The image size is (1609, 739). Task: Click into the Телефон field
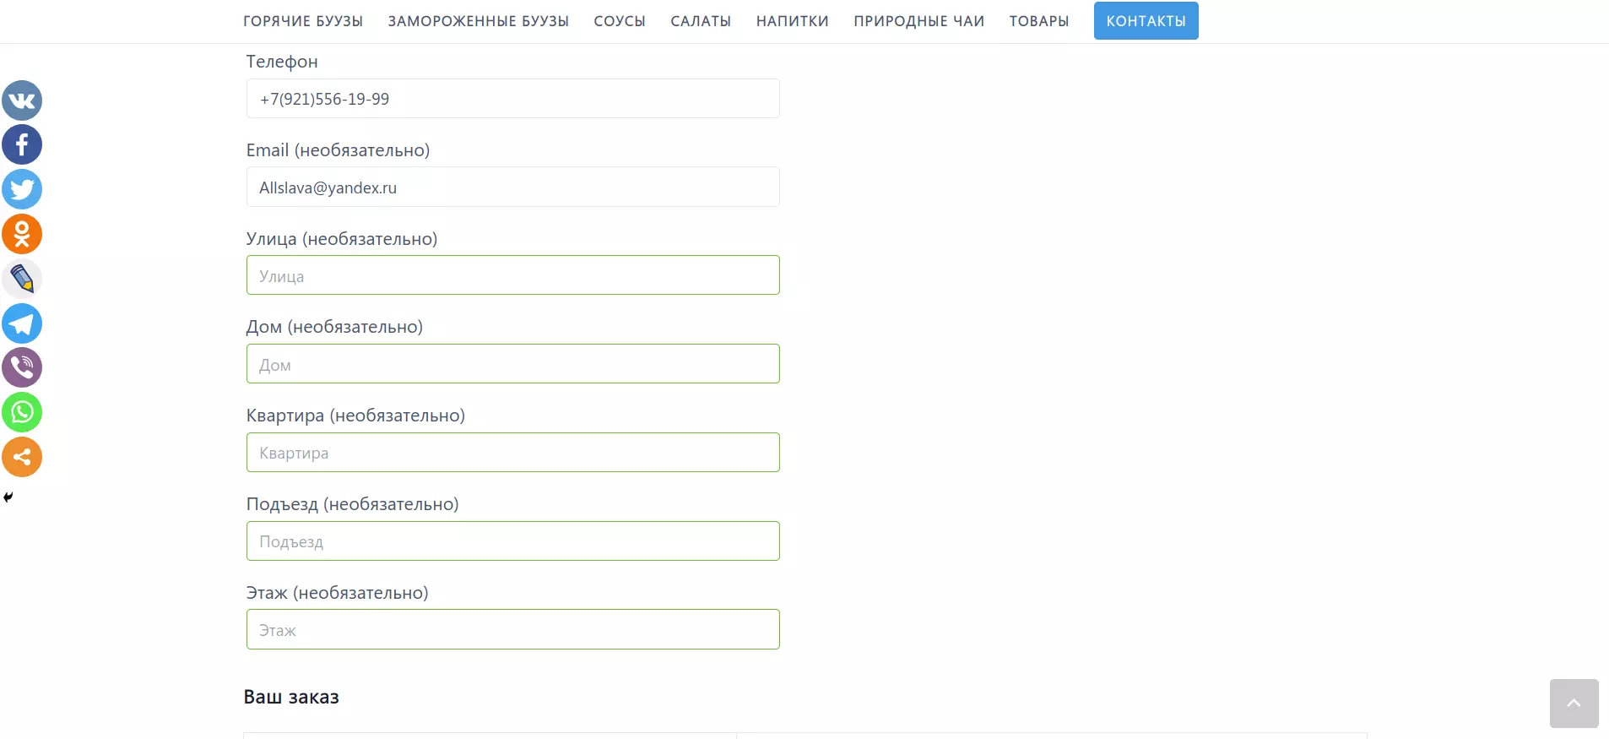(x=512, y=99)
